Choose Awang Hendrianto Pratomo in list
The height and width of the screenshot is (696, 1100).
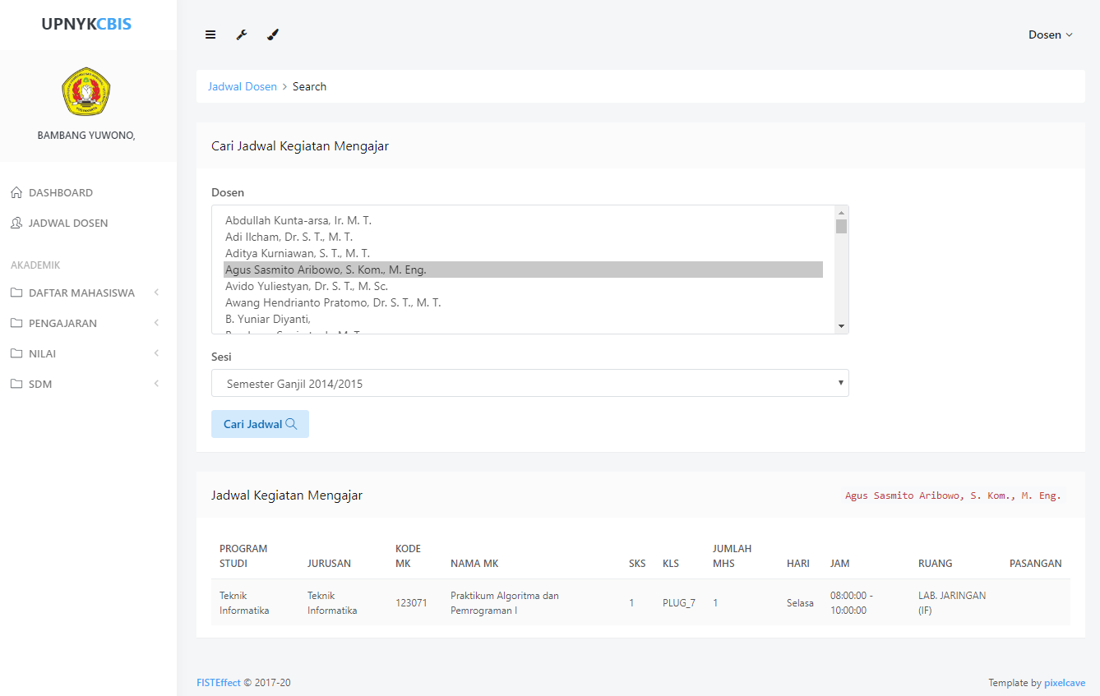coord(333,302)
